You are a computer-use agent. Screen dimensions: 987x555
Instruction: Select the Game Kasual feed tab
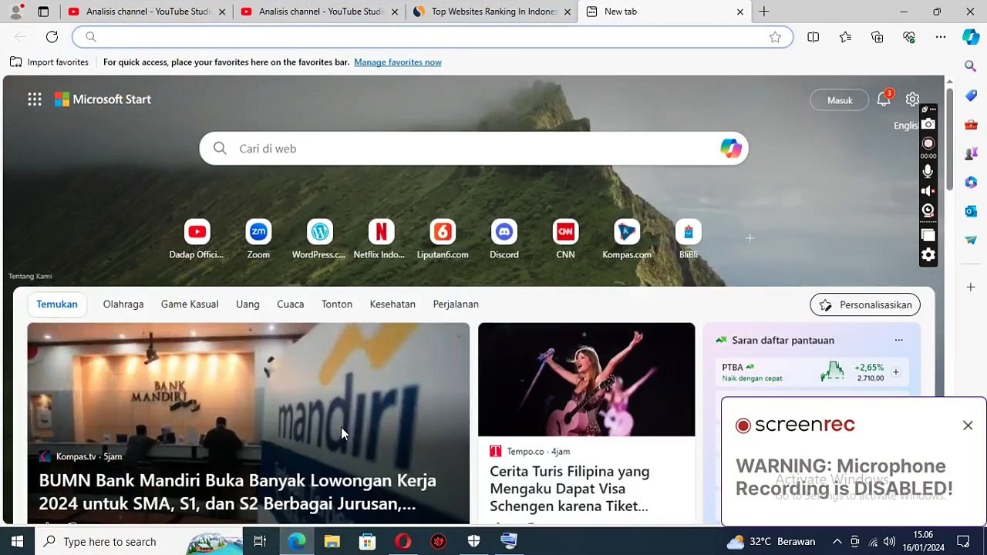[x=190, y=304]
